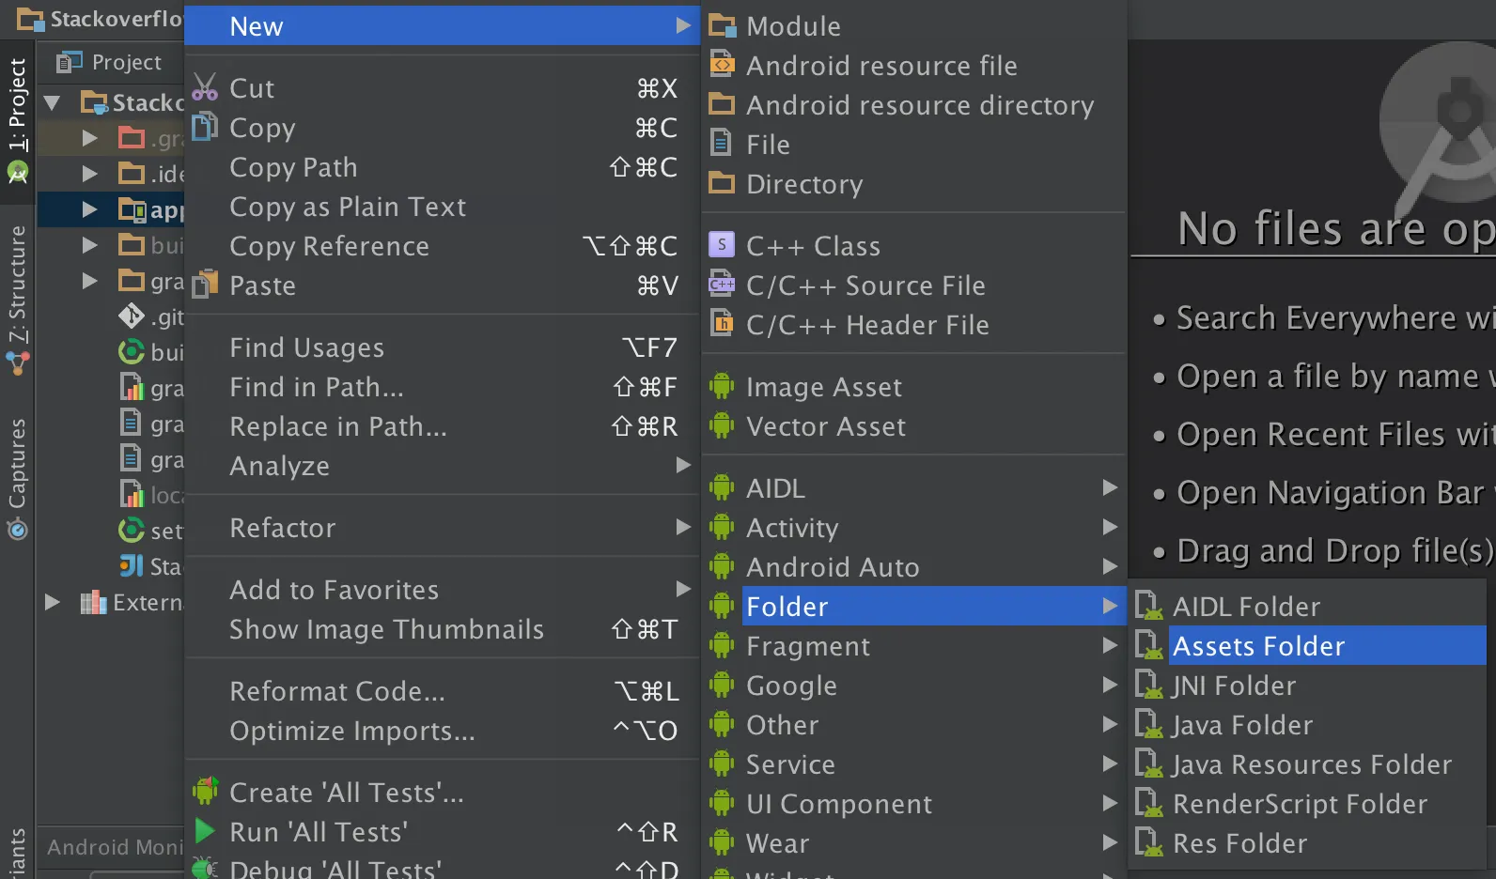This screenshot has width=1496, height=879.
Task: Click the Paste clipboard icon
Action: point(205,285)
